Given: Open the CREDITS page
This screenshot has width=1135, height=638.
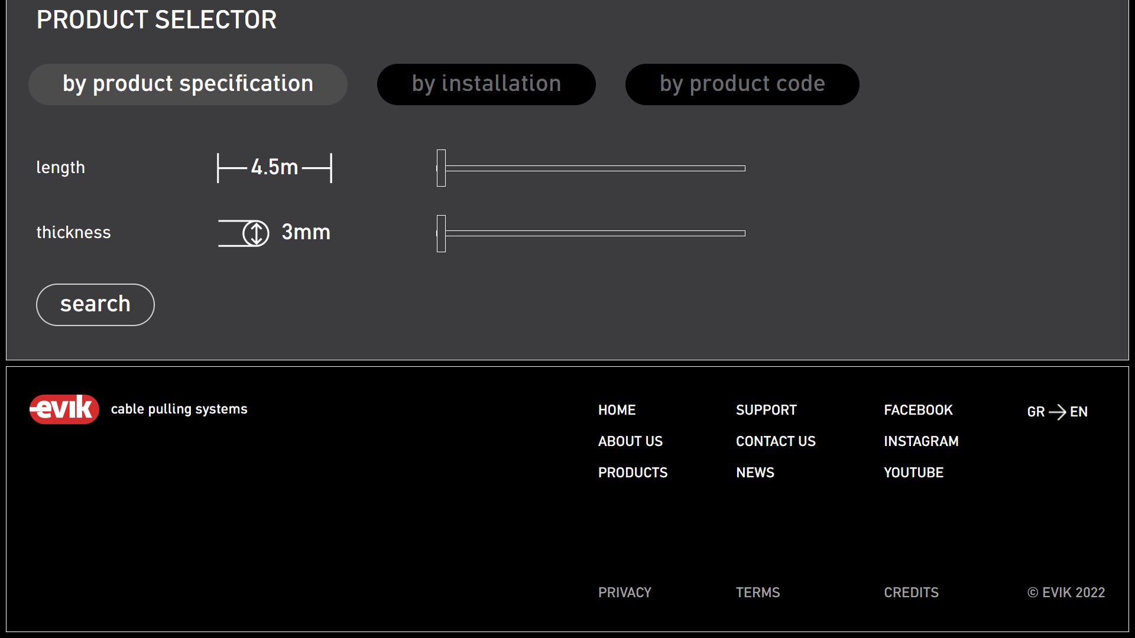Looking at the screenshot, I should pyautogui.click(x=911, y=593).
